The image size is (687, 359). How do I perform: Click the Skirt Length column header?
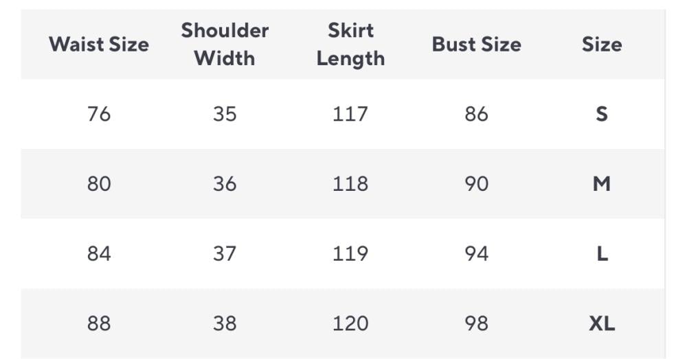pyautogui.click(x=350, y=45)
